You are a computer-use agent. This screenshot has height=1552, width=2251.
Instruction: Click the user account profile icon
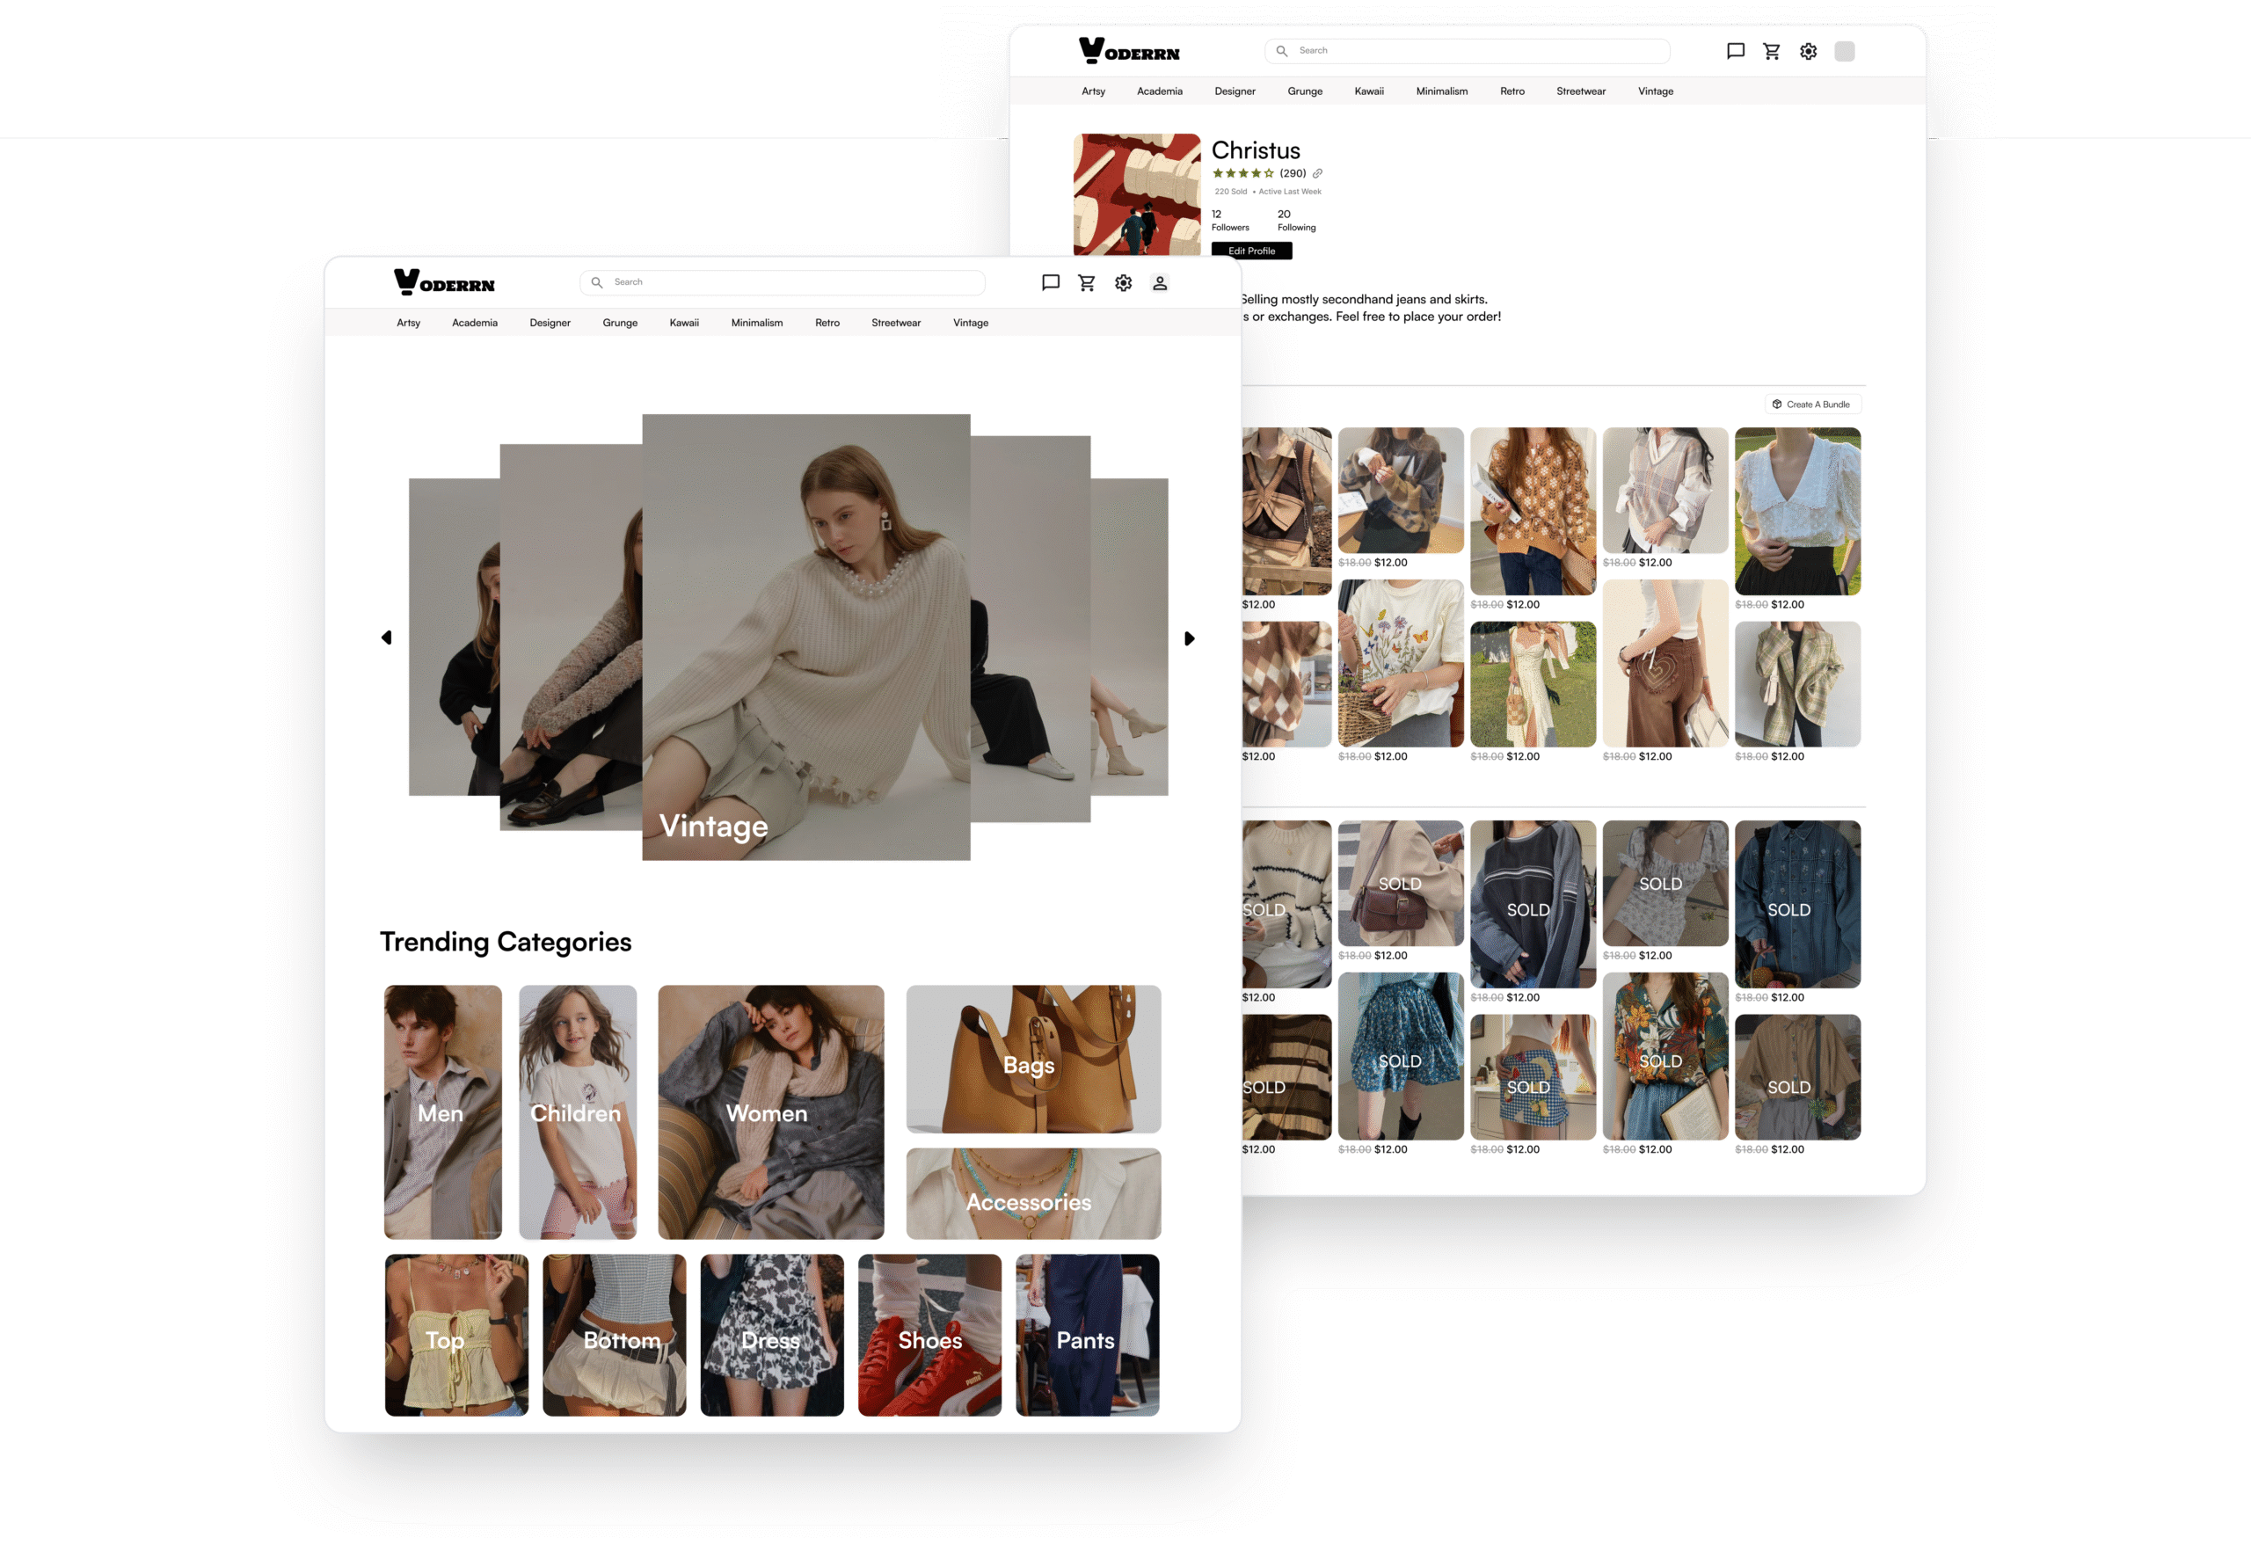click(x=1159, y=283)
